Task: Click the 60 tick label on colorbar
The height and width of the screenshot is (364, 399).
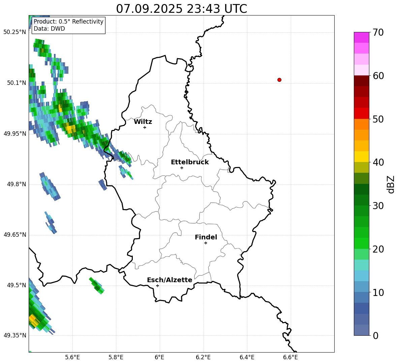Action: tap(378, 76)
